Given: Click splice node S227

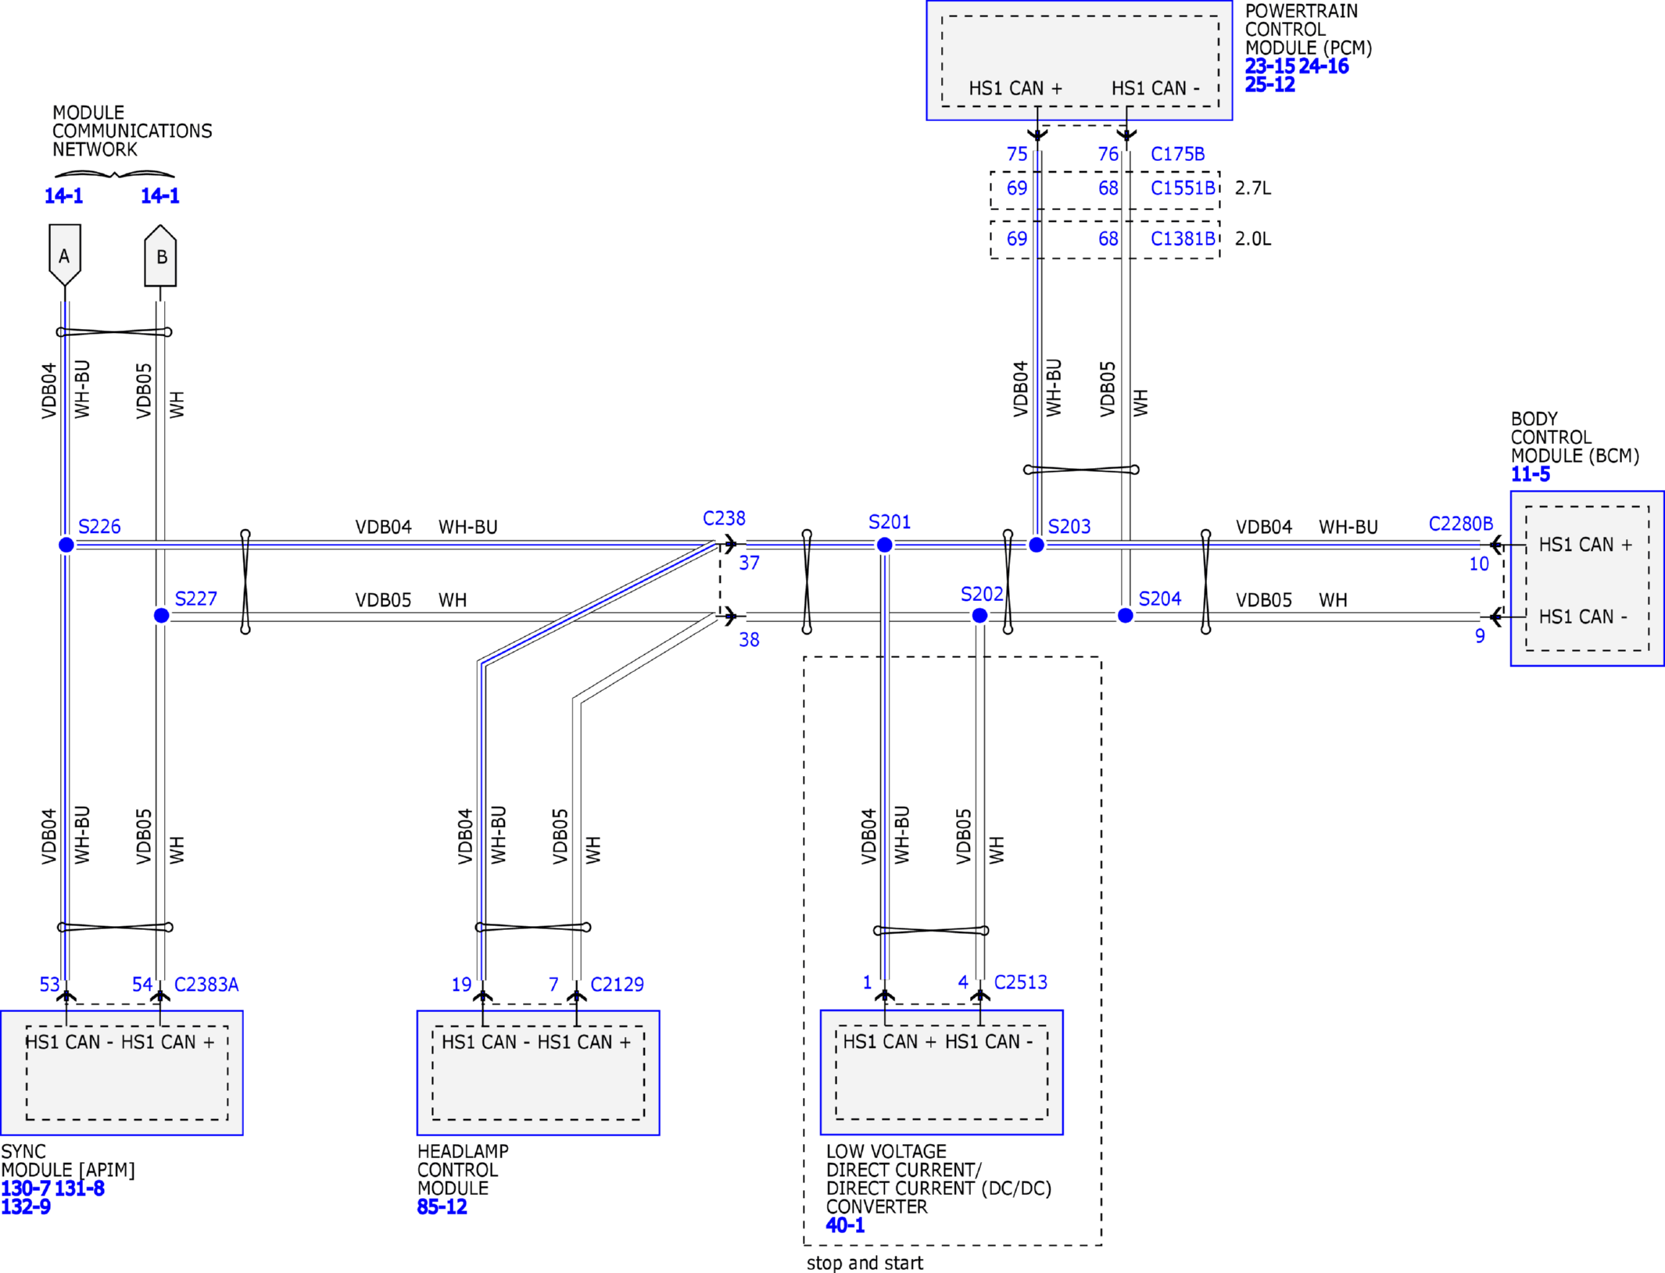Looking at the screenshot, I should pyautogui.click(x=161, y=616).
